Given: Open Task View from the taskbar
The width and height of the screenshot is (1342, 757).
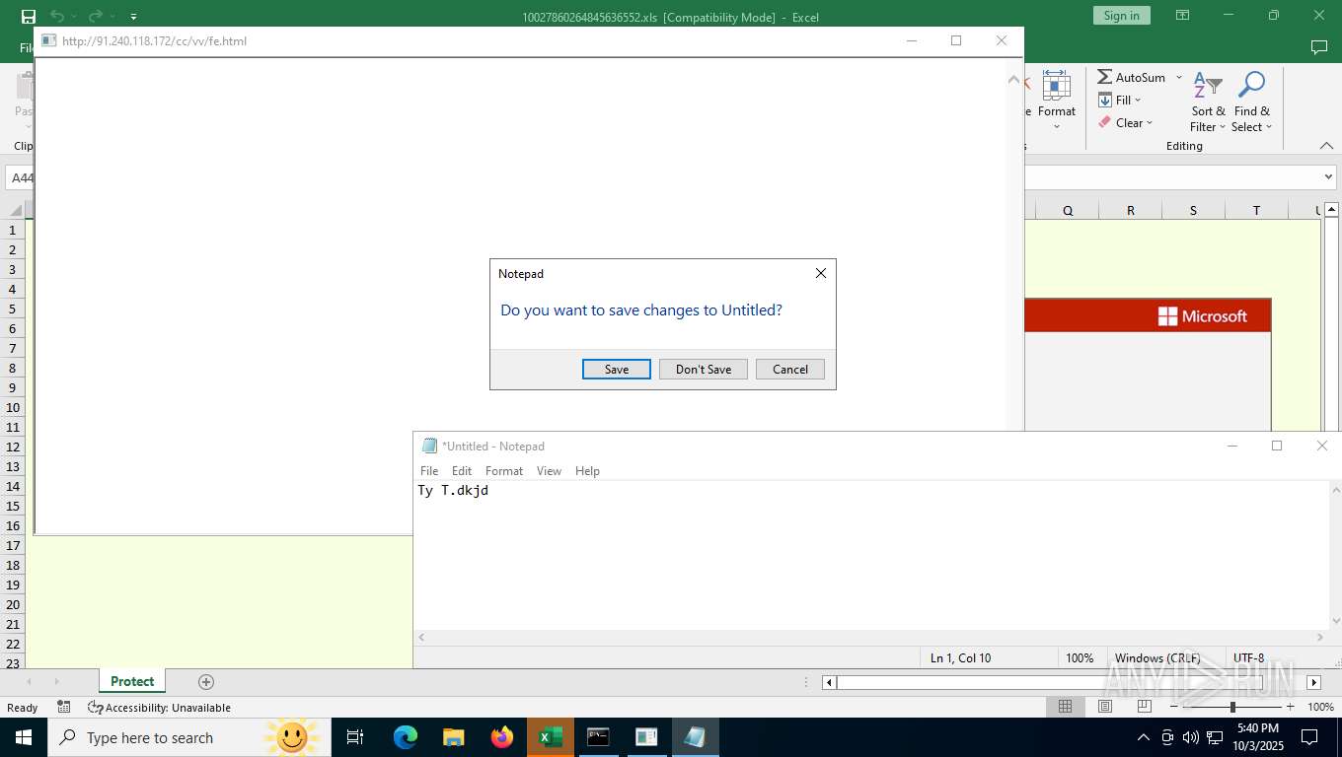Looking at the screenshot, I should click(355, 737).
